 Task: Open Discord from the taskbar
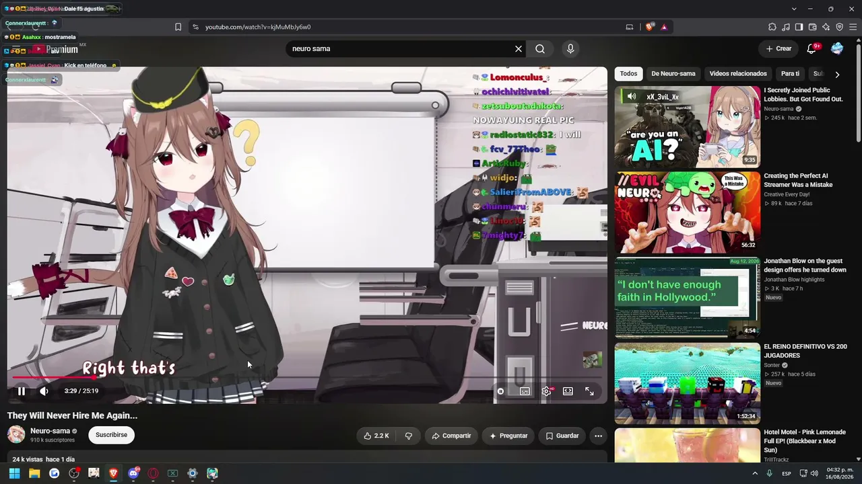pos(133,473)
